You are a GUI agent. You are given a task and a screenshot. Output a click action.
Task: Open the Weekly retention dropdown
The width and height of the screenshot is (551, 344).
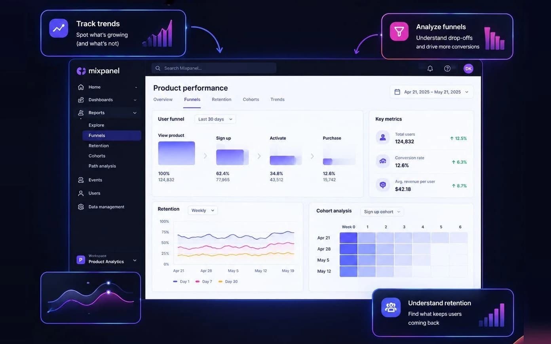[x=203, y=210]
